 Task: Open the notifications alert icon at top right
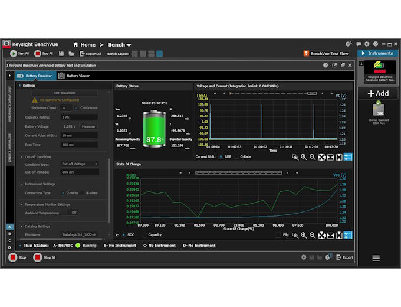coord(349,44)
